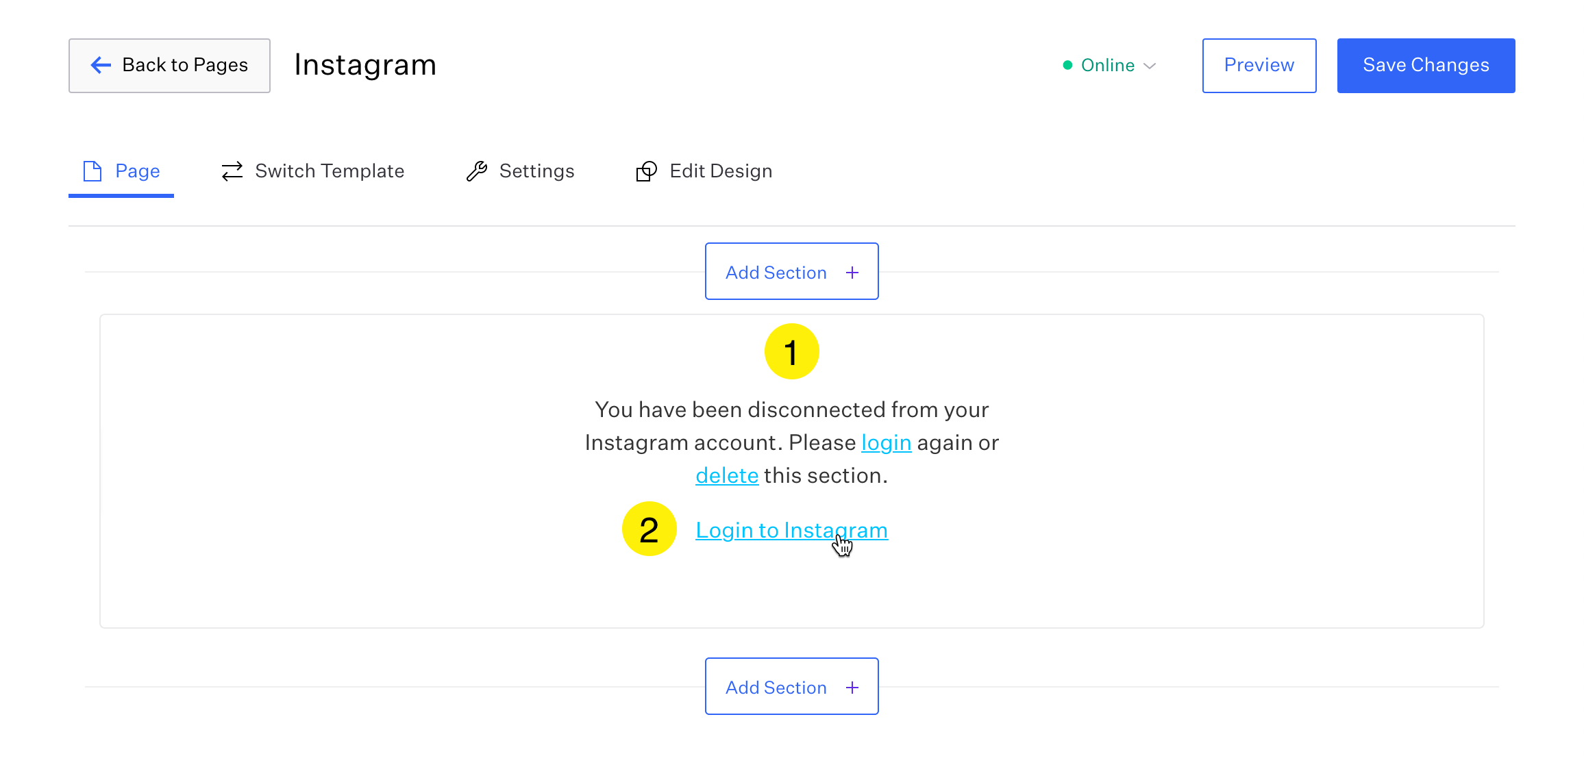
Task: Open the Online status dropdown
Action: (x=1108, y=66)
